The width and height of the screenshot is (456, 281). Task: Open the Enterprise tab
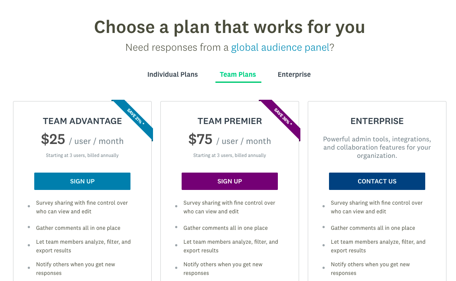(x=294, y=75)
